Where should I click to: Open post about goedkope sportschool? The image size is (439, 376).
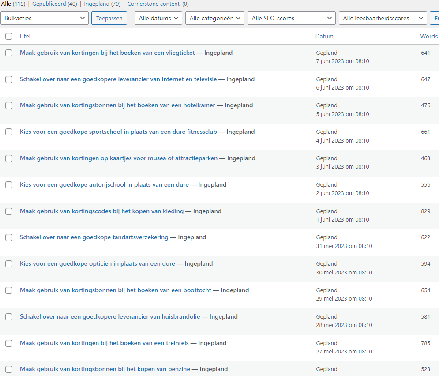tap(118, 132)
